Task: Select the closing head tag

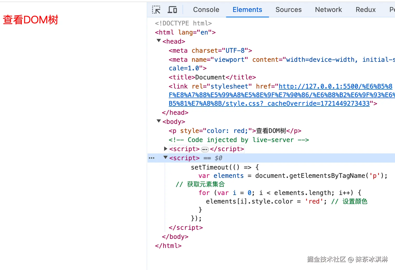Action: (175, 113)
